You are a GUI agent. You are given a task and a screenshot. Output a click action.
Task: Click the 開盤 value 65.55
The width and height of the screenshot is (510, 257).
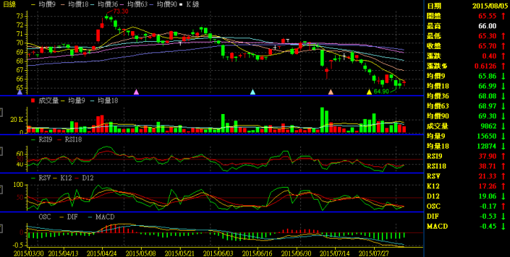487,16
